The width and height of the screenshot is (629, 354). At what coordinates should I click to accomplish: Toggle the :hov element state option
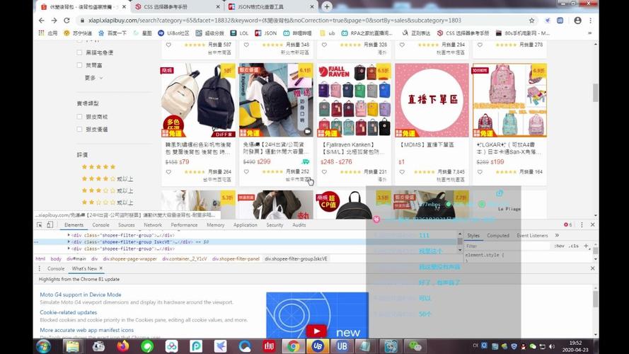click(x=559, y=246)
